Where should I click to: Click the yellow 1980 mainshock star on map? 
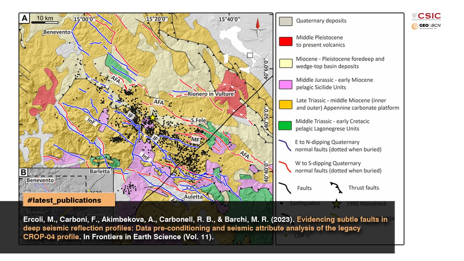coord(153,118)
